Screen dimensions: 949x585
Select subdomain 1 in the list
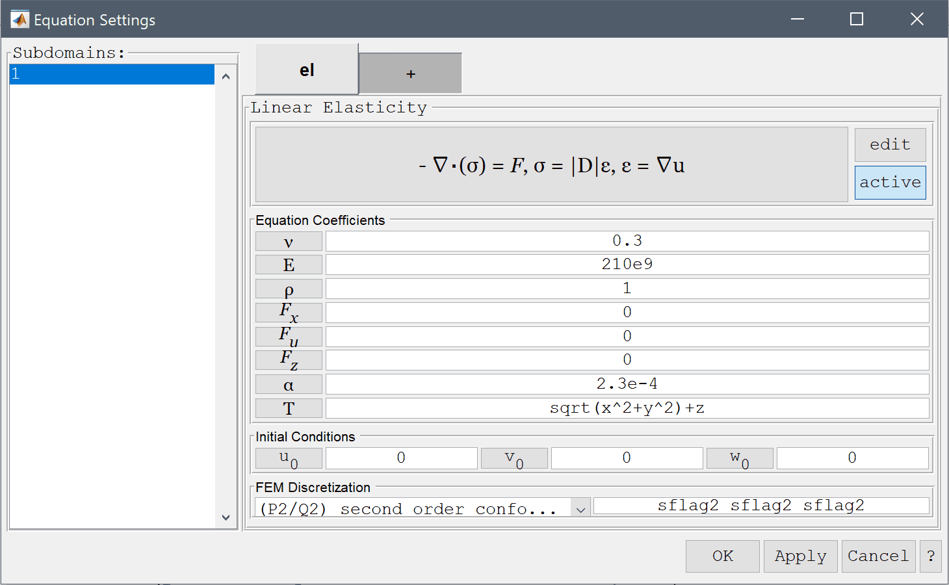(x=112, y=74)
